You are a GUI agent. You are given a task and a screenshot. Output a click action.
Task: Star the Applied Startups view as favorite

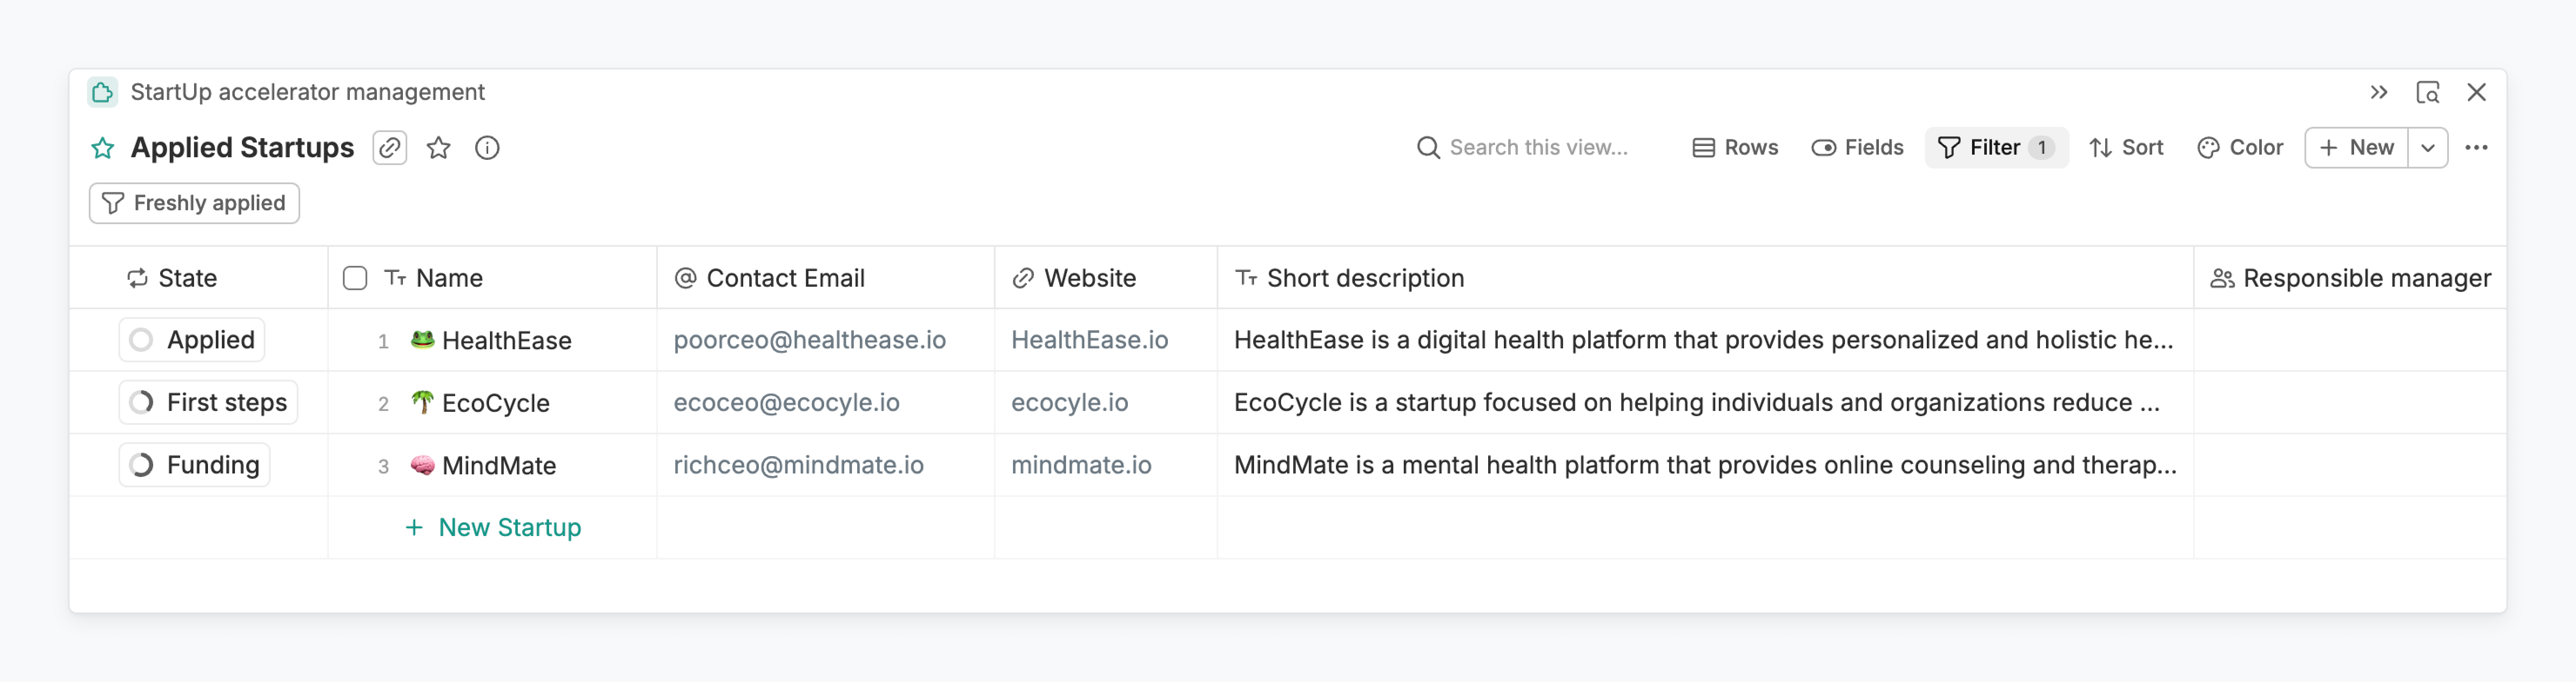point(438,148)
